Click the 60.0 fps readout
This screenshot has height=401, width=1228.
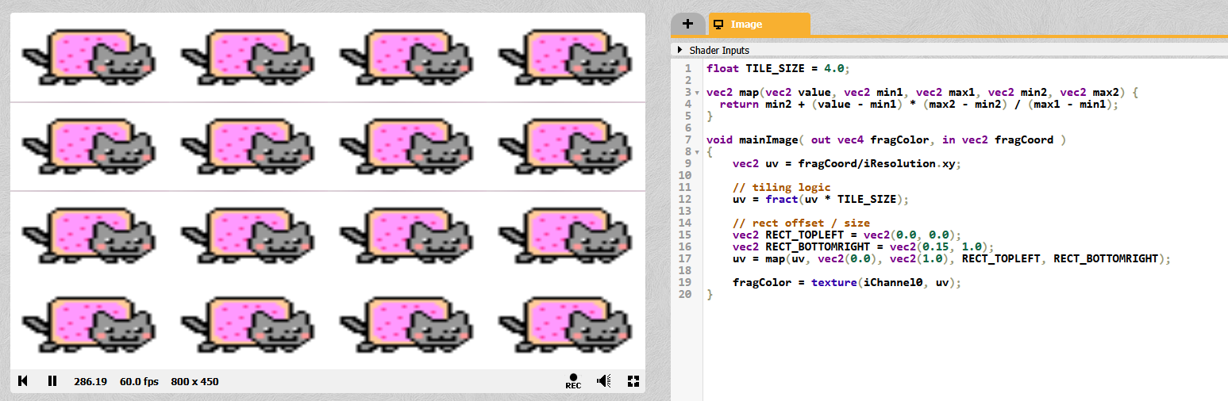click(141, 381)
